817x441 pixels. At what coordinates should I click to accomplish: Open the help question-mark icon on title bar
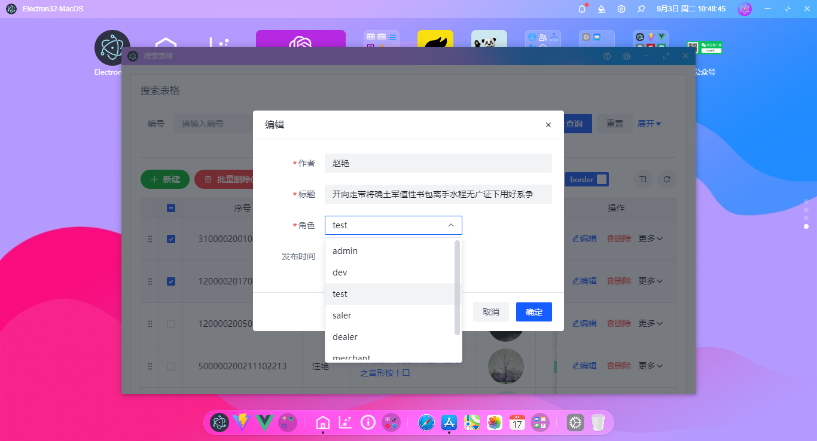606,56
